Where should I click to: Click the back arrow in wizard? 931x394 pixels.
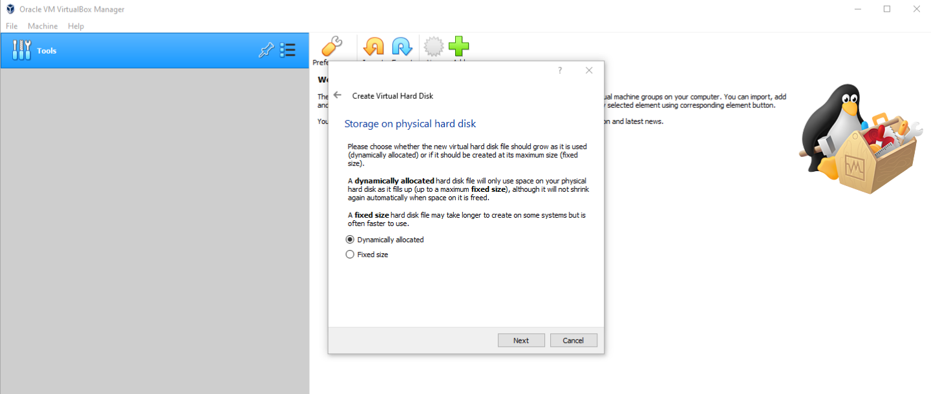[x=337, y=95]
